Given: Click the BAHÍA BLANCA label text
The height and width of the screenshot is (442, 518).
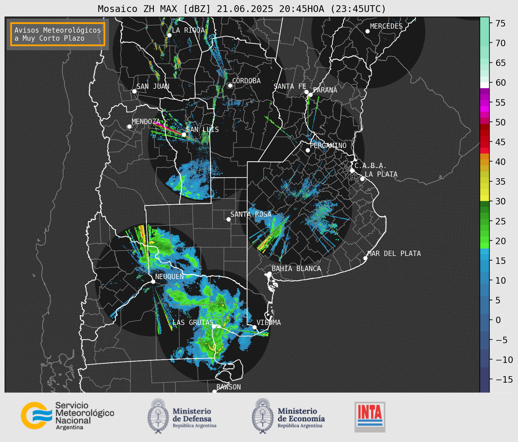Looking at the screenshot, I should [296, 269].
